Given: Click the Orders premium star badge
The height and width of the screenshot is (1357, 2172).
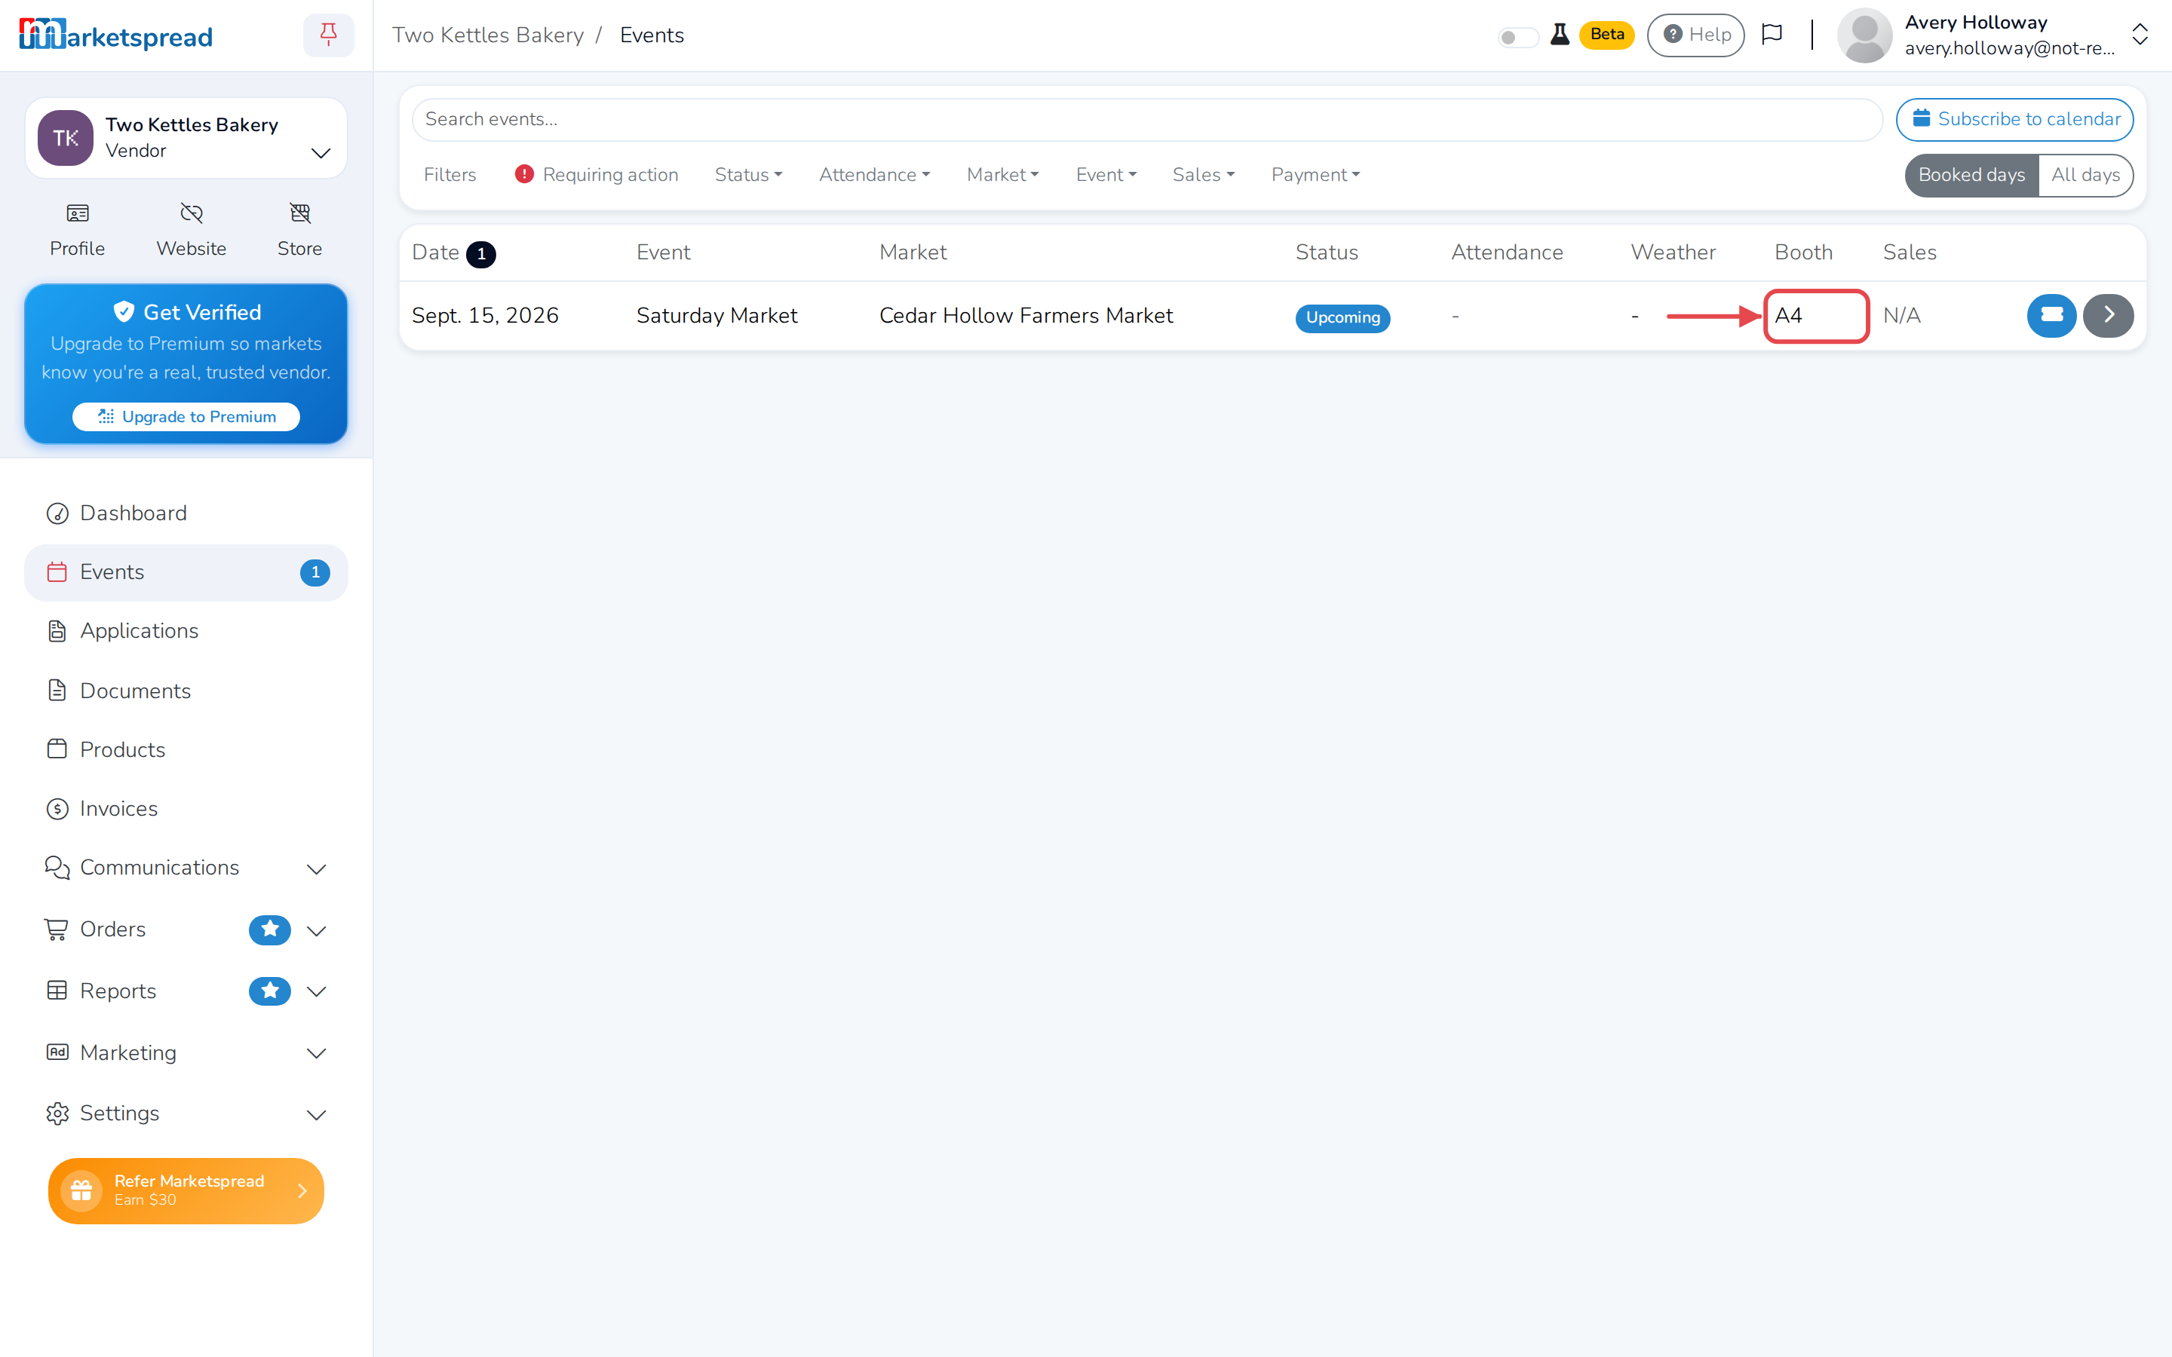Looking at the screenshot, I should pos(269,929).
